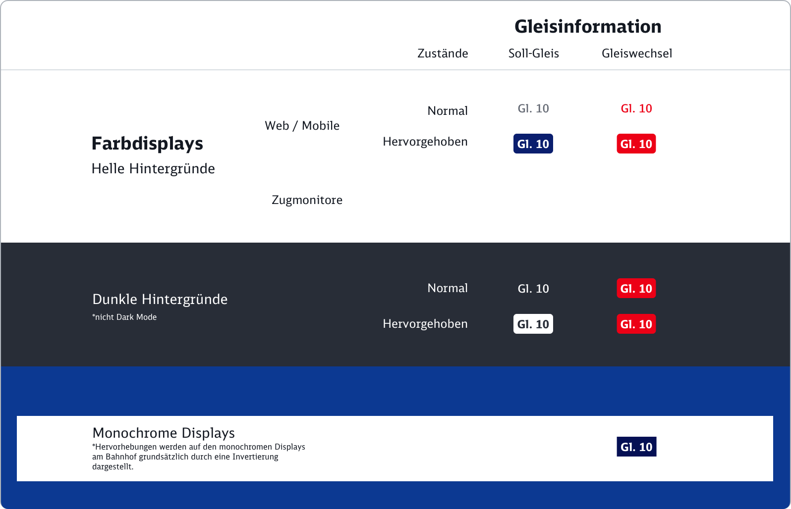The height and width of the screenshot is (509, 791).
Task: Click the Helle Hintergründe subtitle
Action: tap(153, 169)
